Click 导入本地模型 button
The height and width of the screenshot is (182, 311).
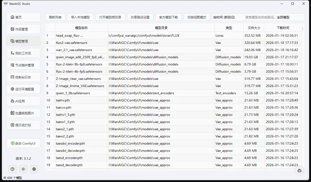point(80,17)
